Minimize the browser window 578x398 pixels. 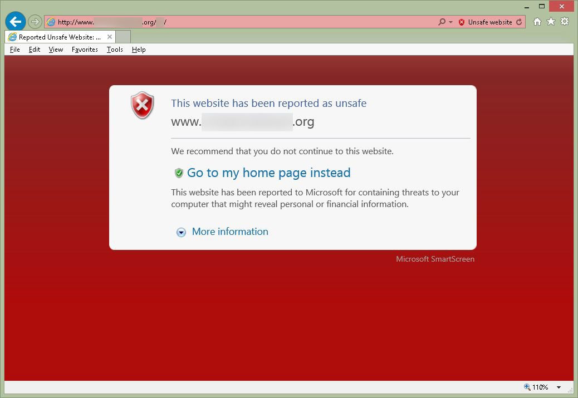[527, 7]
